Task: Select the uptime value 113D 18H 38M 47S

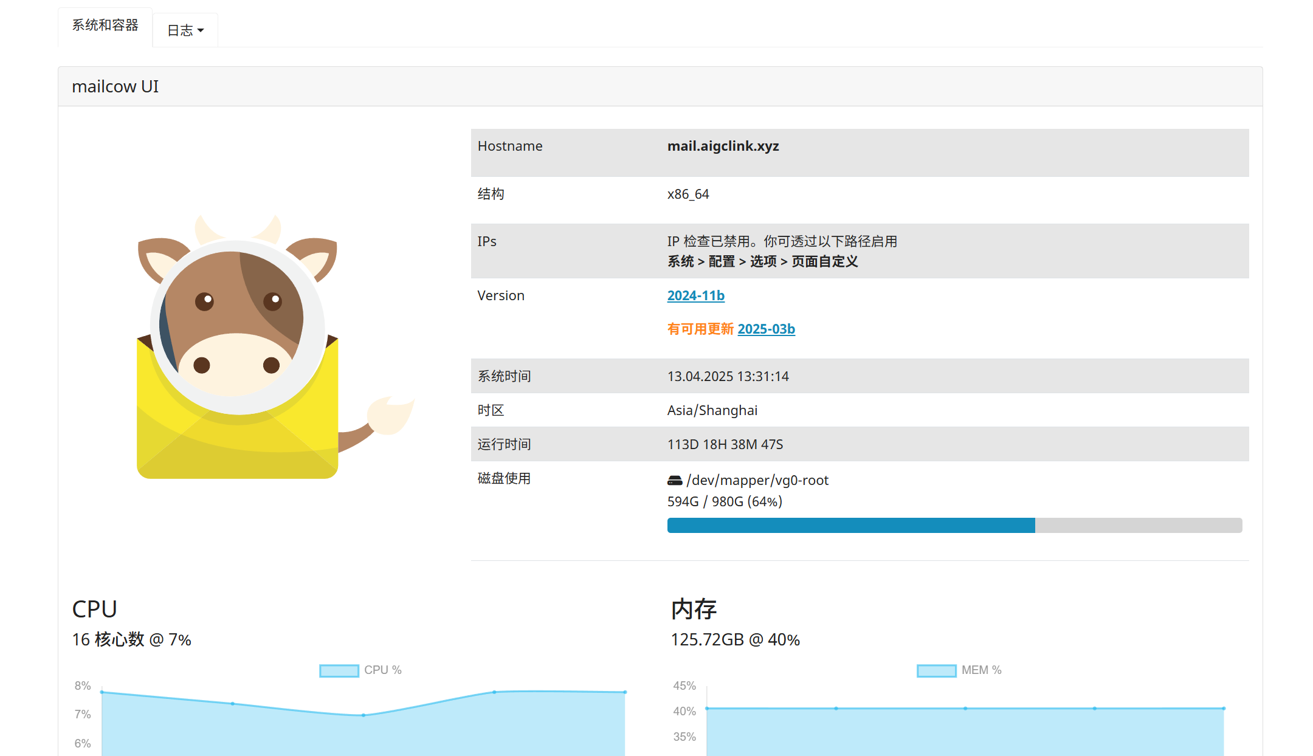Action: click(x=725, y=444)
